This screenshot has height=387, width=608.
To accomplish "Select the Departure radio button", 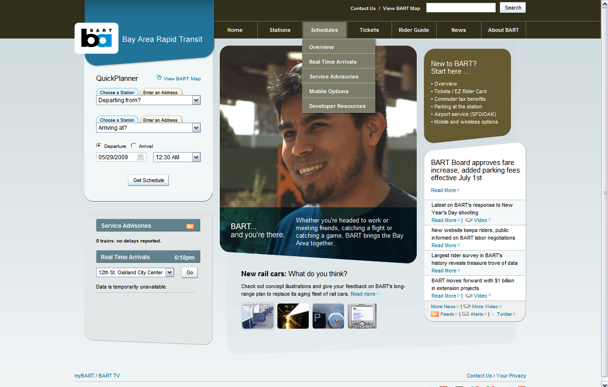I will coord(99,146).
